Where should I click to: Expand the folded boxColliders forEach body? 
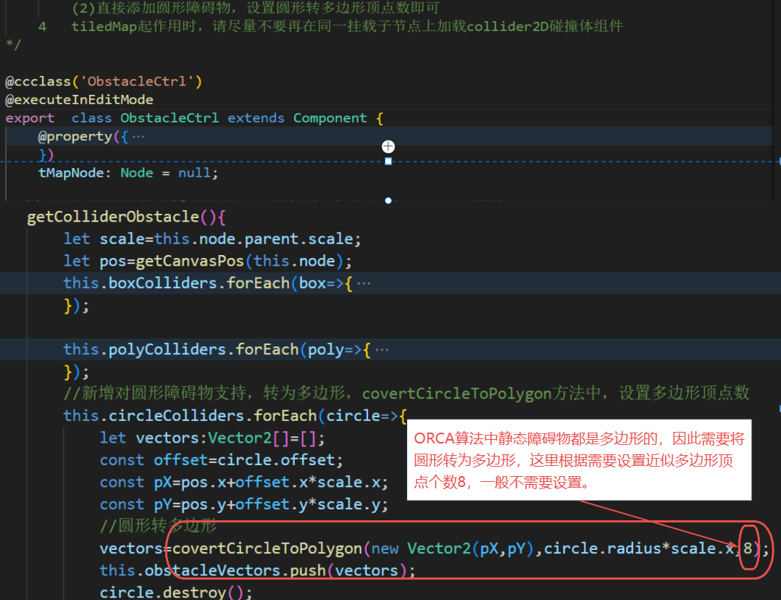tap(364, 283)
